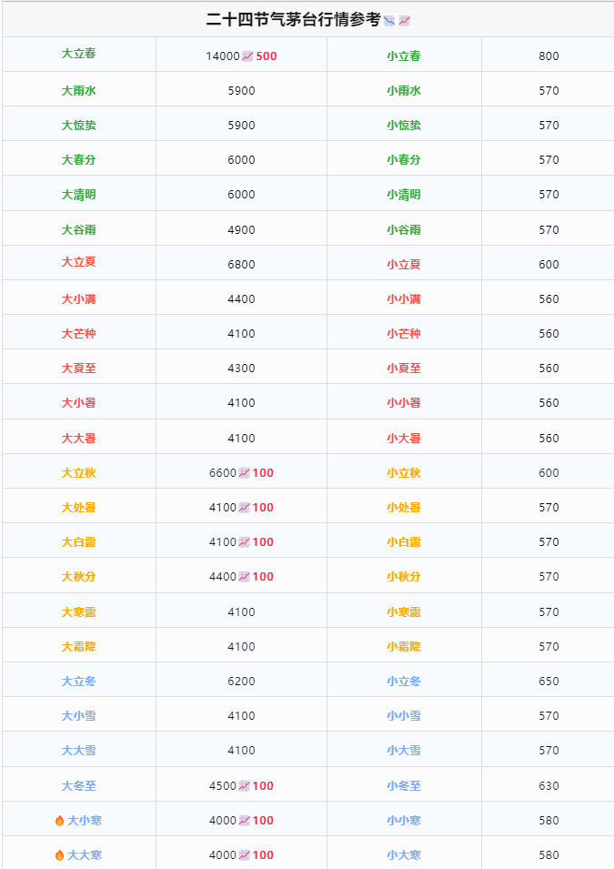Click the red 500 increase value

point(267,56)
